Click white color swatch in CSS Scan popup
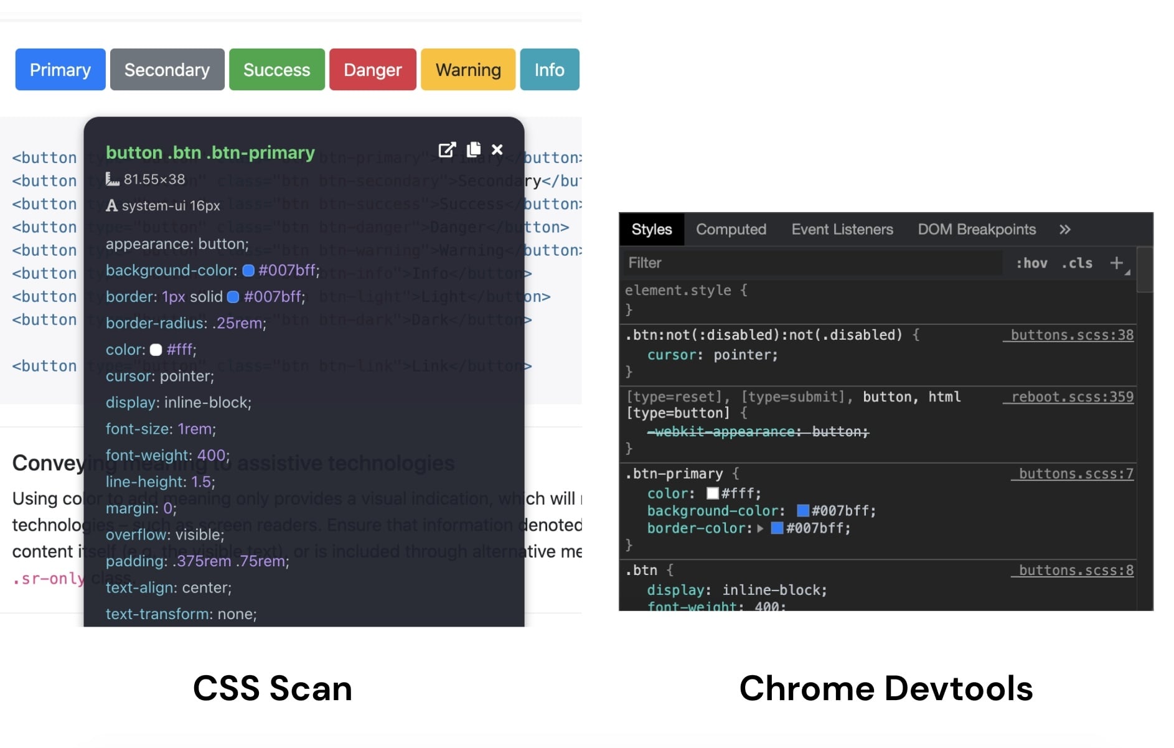Screen dimensions: 1174x748 pyautogui.click(x=156, y=350)
